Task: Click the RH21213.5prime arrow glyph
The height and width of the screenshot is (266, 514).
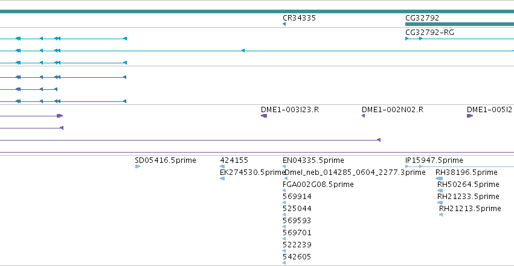Action: click(441, 215)
